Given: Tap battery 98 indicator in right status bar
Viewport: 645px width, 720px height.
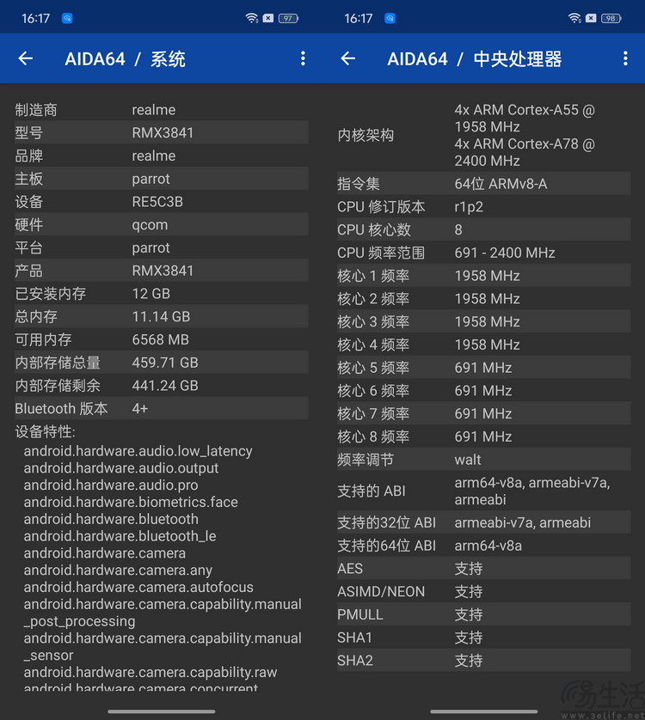Looking at the screenshot, I should 611,18.
